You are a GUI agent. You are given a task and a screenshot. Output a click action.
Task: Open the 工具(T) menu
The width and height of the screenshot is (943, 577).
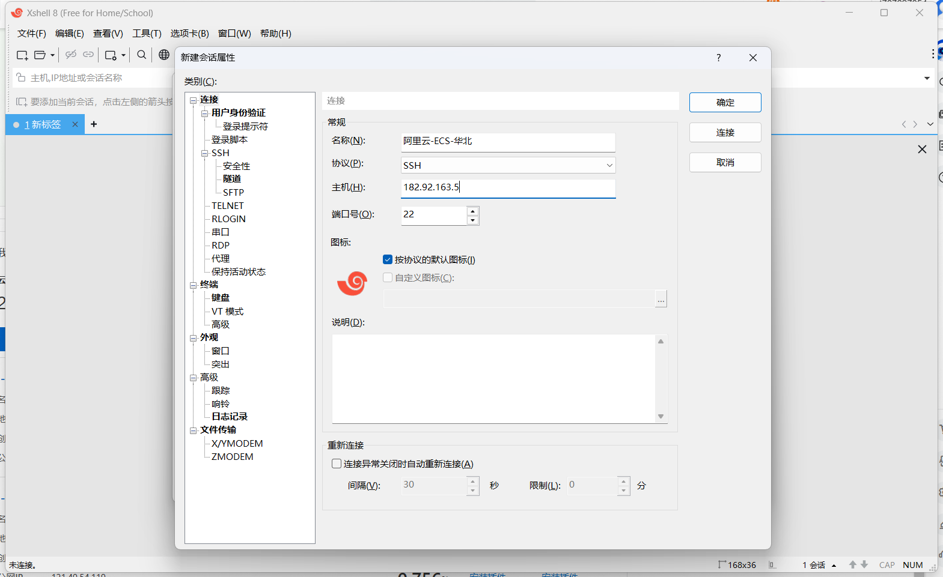point(147,34)
